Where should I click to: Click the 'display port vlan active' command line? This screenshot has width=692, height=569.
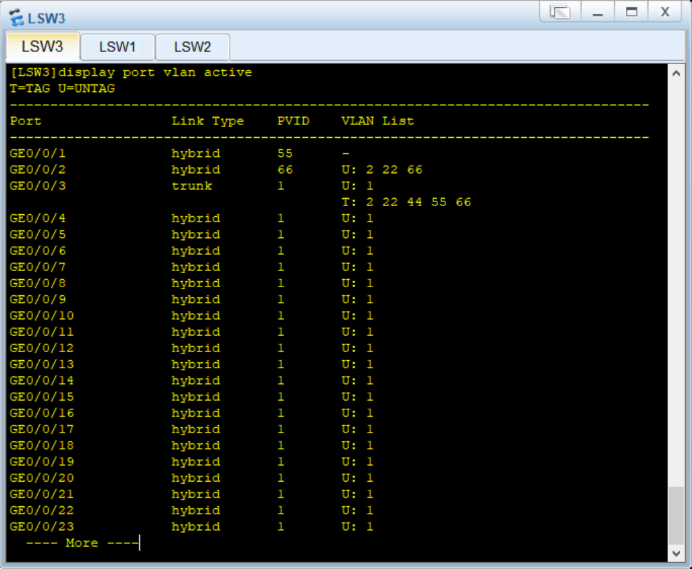point(130,72)
